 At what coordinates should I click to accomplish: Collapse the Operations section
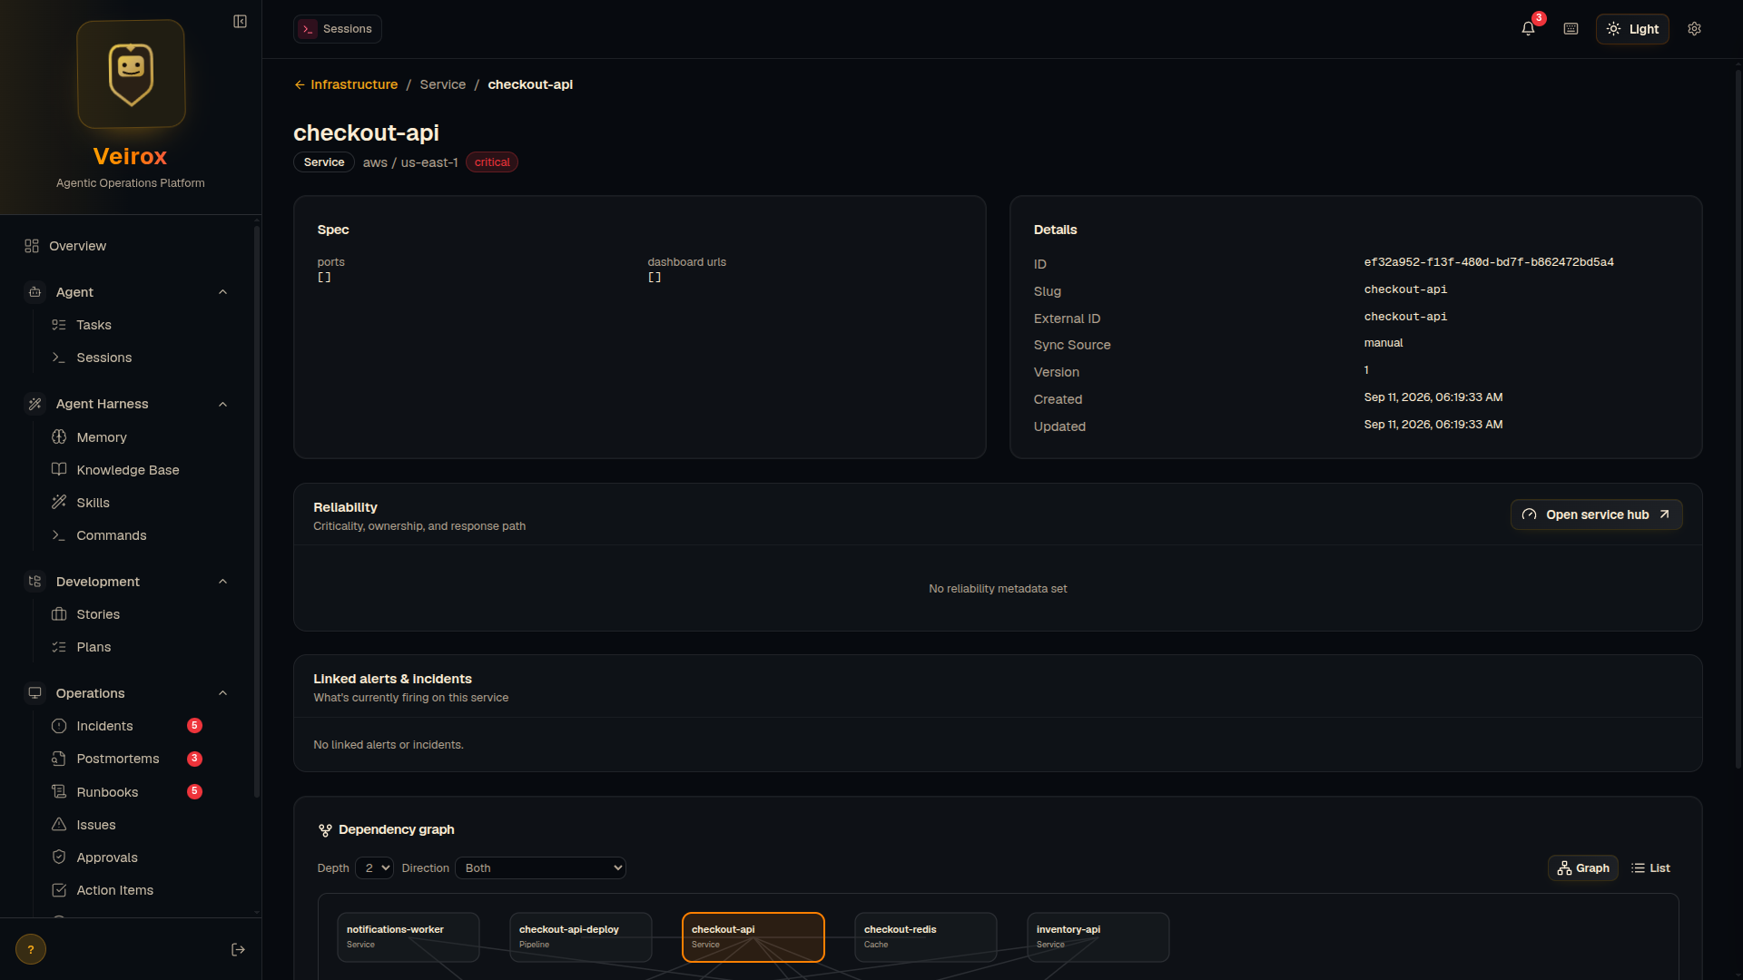click(x=223, y=693)
